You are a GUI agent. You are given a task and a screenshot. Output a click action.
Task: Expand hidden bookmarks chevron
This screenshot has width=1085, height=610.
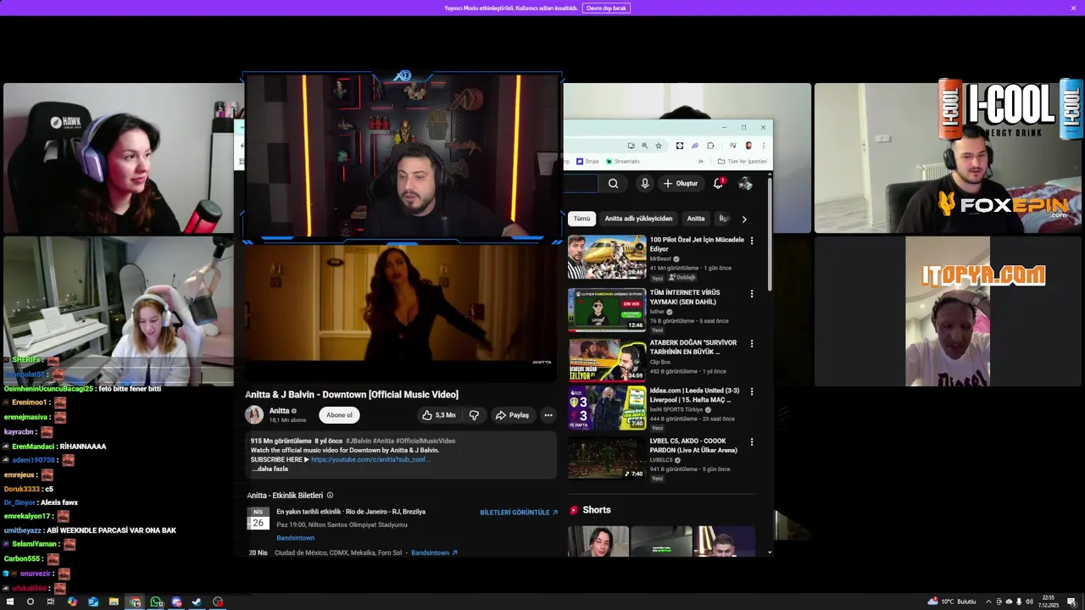click(x=701, y=161)
